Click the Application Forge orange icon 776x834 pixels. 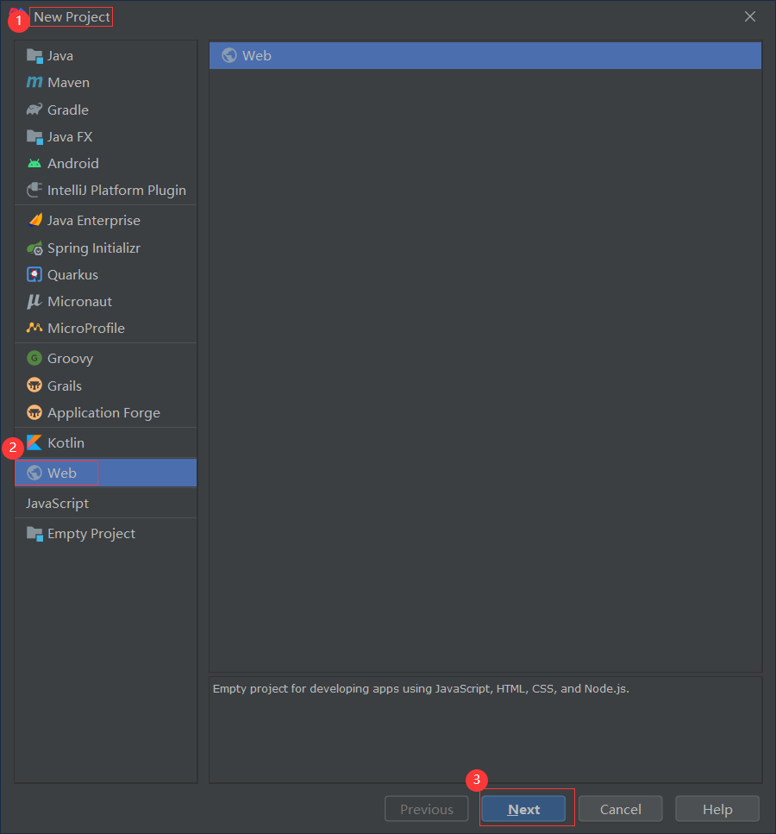click(x=34, y=412)
